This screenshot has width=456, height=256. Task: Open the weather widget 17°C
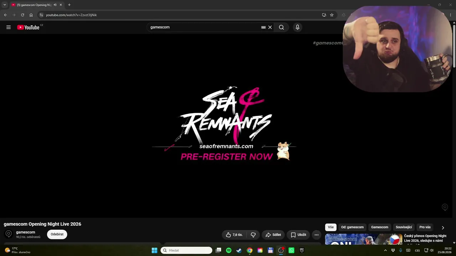[18, 250]
